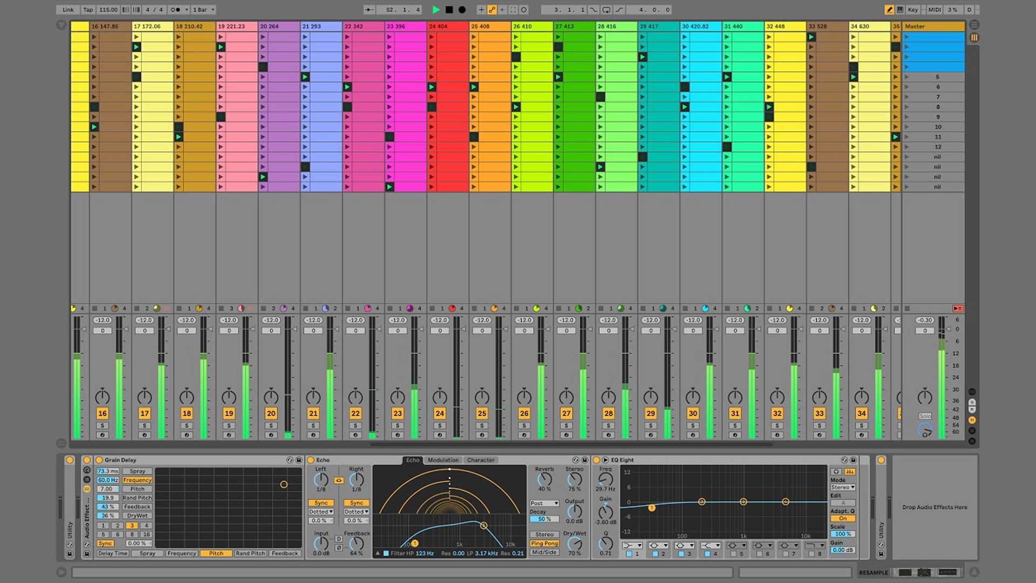Launch the first clip in track 17 172.06

click(137, 37)
